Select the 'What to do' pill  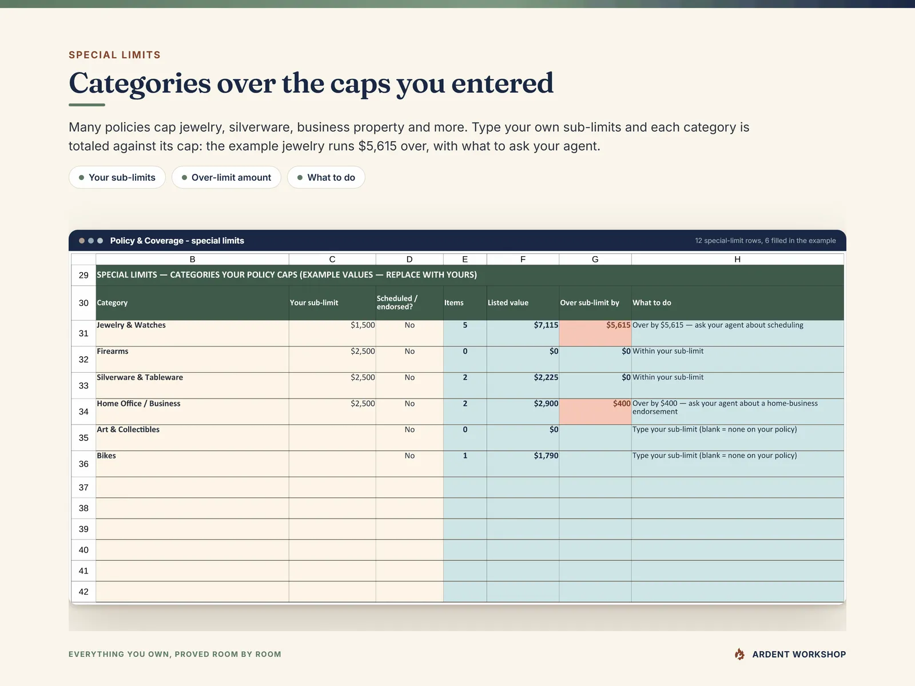point(326,177)
